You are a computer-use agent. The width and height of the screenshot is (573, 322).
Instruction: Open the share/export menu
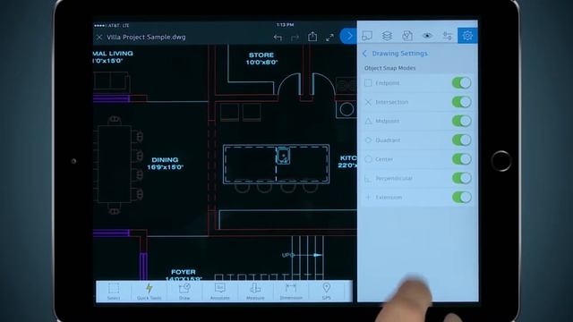(312, 37)
